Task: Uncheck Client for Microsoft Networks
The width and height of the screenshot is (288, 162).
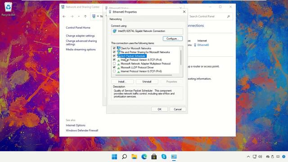Action: pyautogui.click(x=114, y=48)
